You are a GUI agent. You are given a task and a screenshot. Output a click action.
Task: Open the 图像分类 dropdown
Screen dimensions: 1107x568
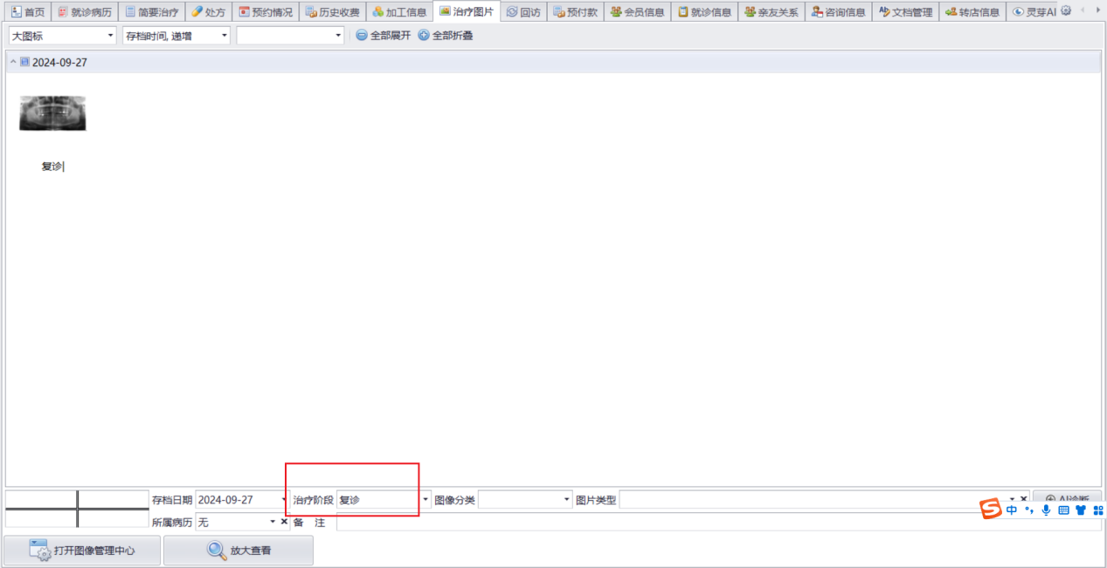(525, 500)
